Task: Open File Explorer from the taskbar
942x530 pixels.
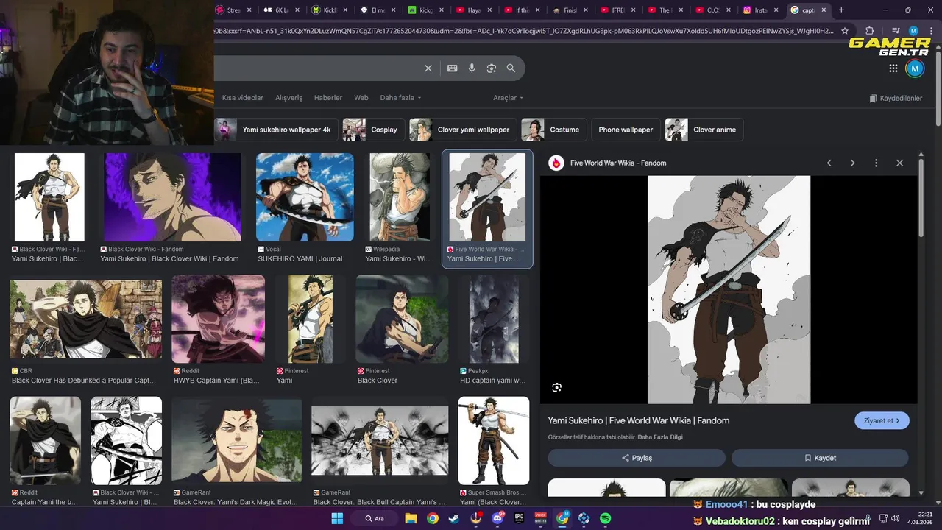Action: 411,518
